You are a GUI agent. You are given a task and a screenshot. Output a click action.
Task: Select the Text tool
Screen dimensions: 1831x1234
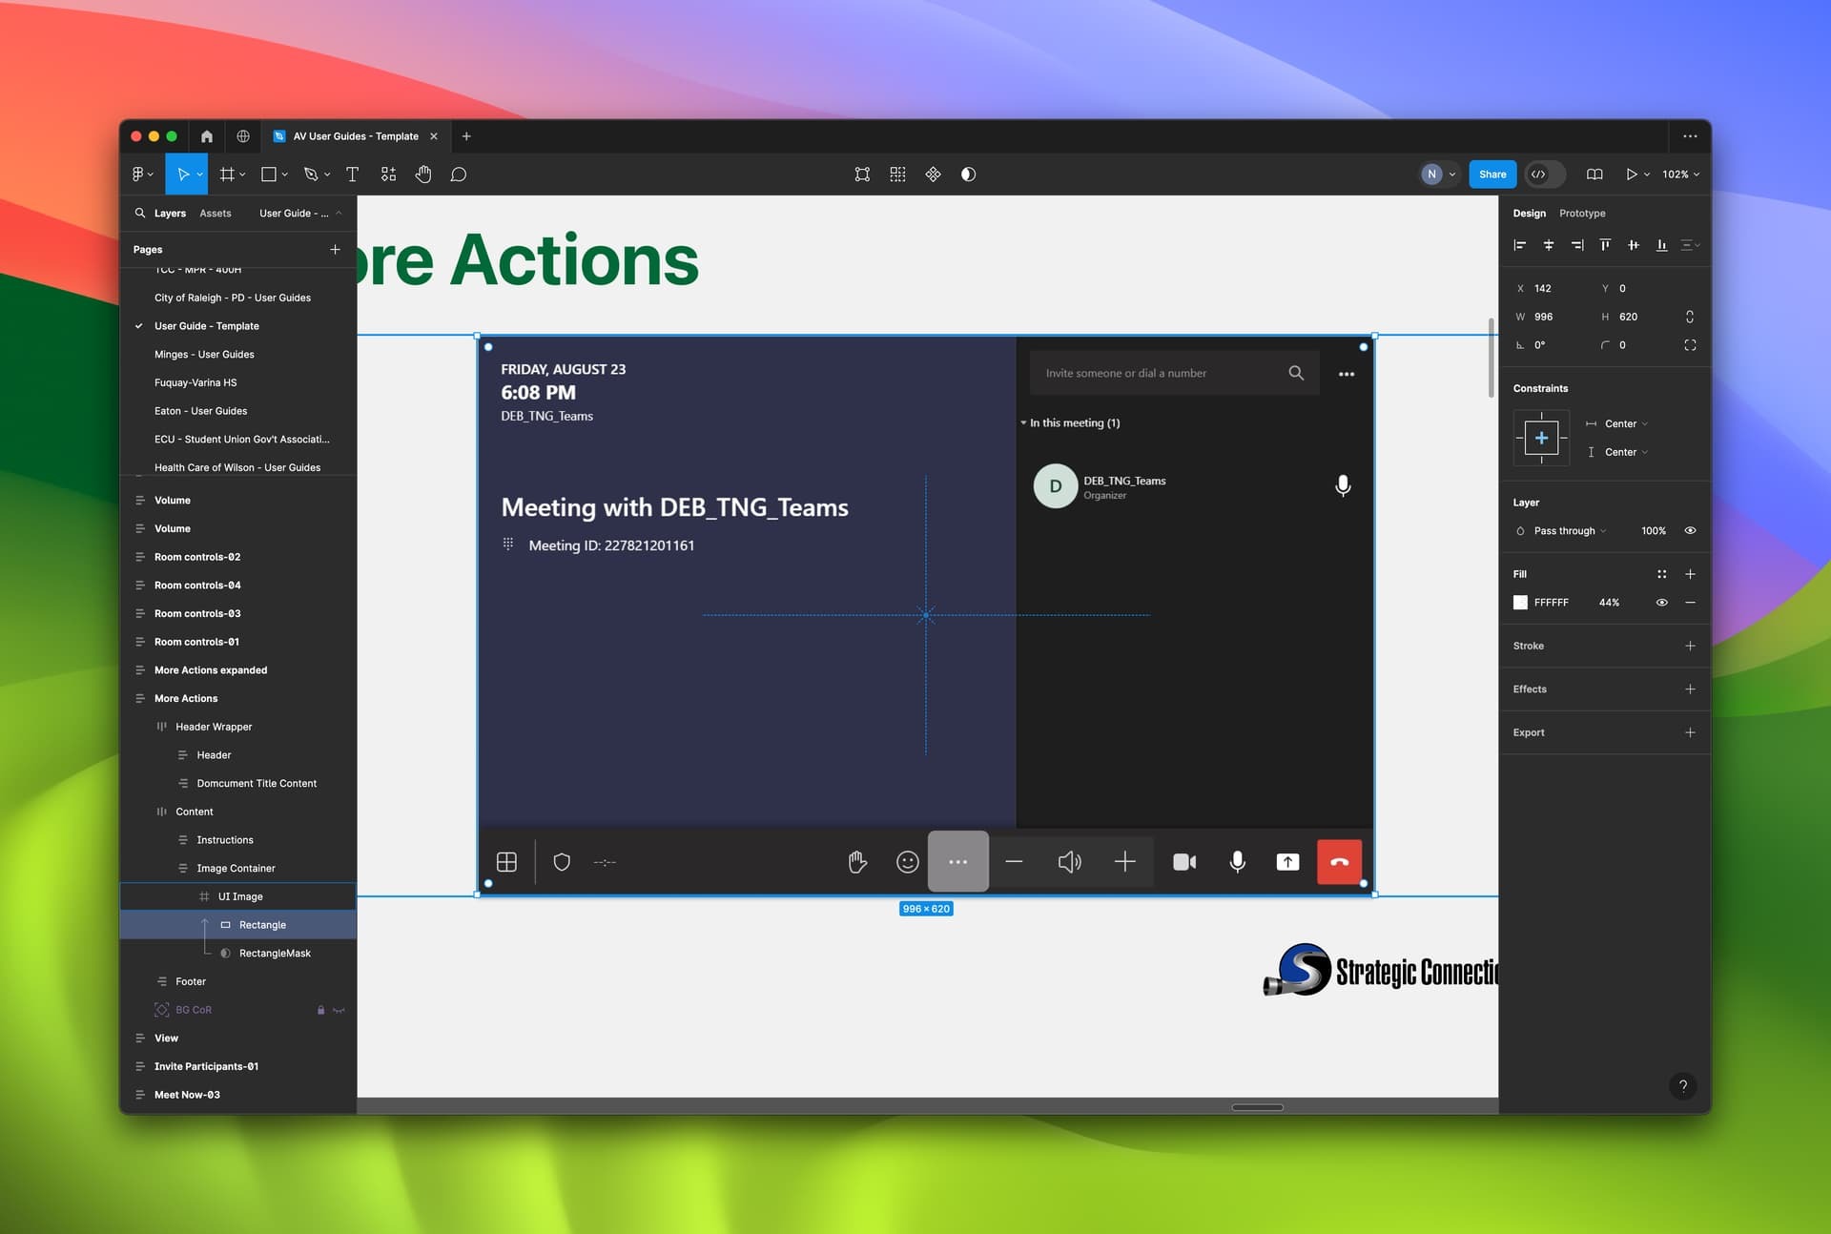click(352, 175)
